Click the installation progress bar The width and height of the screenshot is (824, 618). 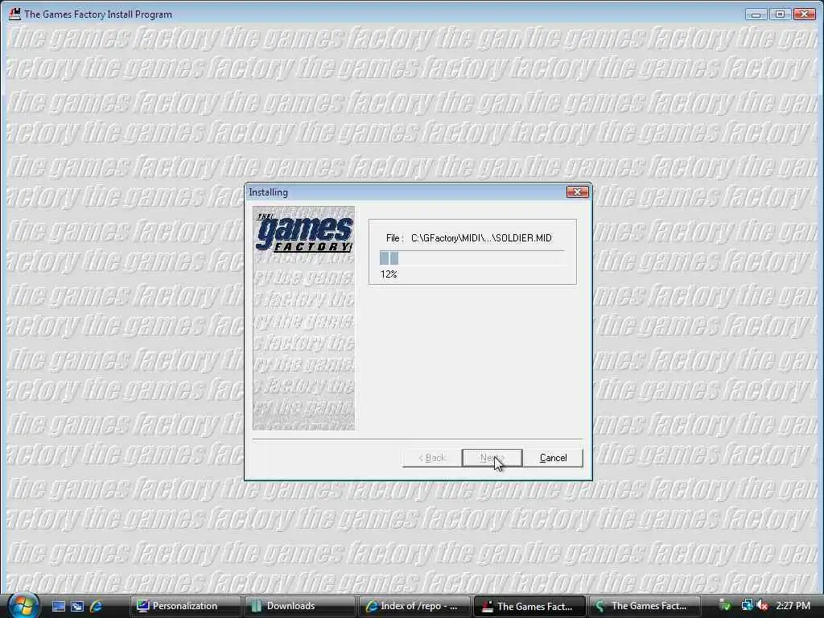point(472,258)
